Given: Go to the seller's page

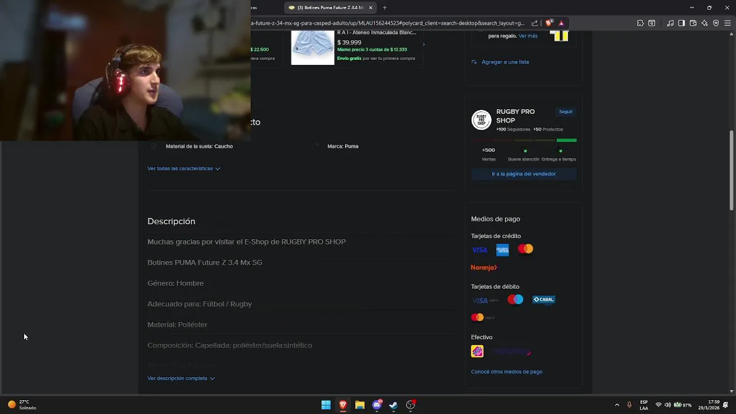Looking at the screenshot, I should [524, 174].
